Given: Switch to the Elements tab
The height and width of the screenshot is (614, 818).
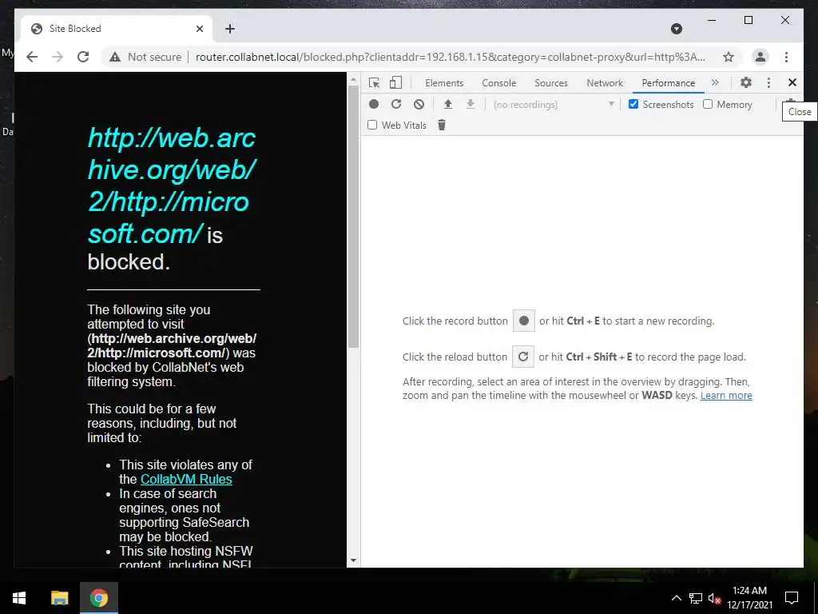Looking at the screenshot, I should [444, 83].
